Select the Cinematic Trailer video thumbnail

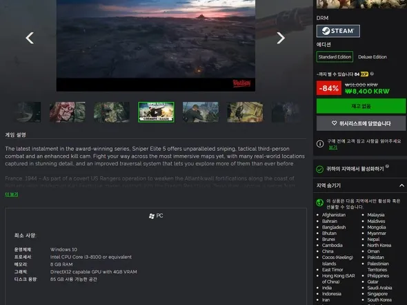[156, 112]
